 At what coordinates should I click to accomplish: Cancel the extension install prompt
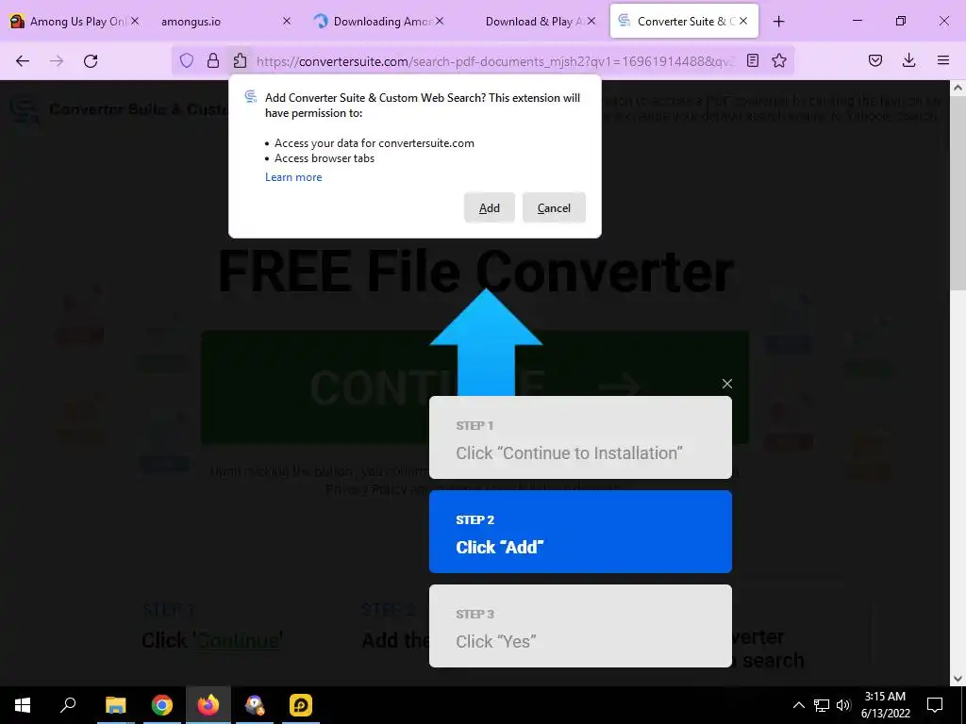554,208
